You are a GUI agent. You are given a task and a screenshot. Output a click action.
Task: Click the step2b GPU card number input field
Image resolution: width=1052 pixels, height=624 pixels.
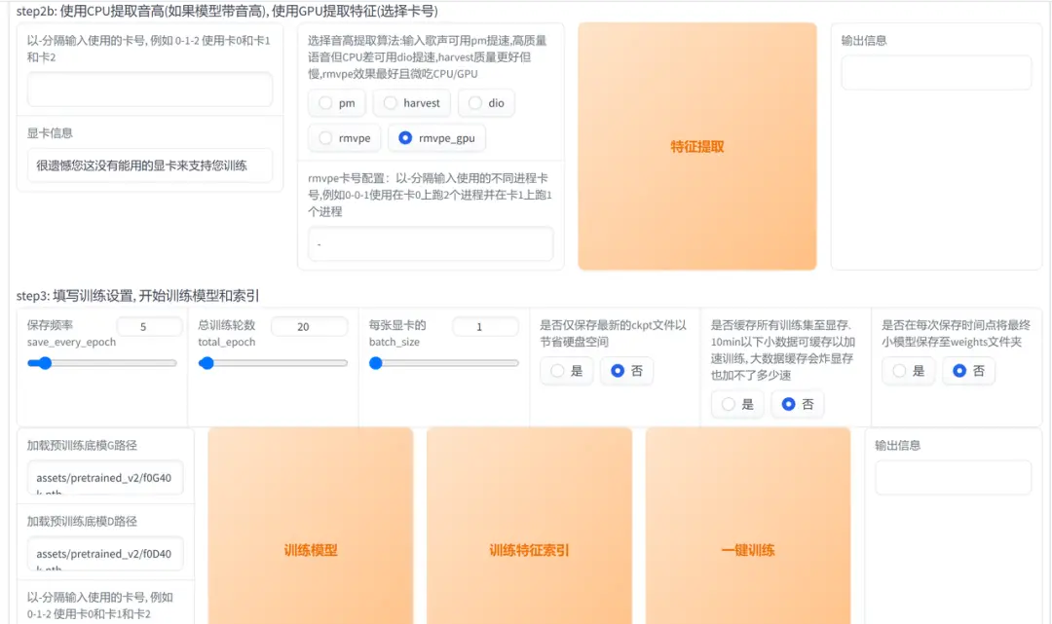point(150,90)
